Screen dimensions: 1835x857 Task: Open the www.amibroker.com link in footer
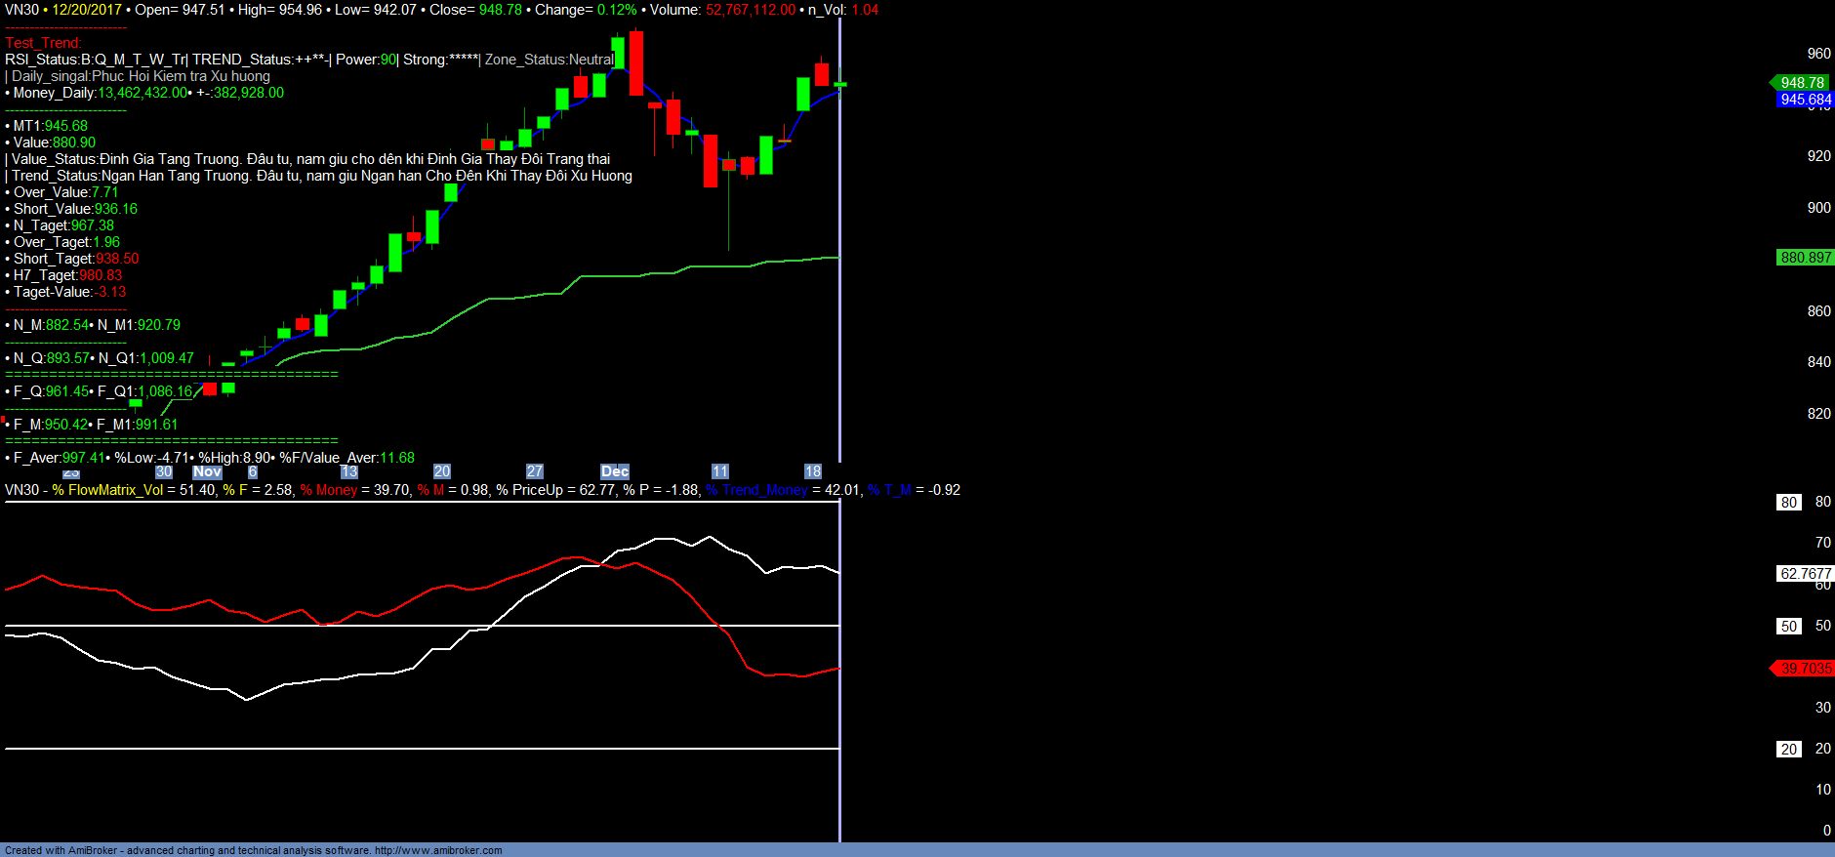[x=438, y=850]
